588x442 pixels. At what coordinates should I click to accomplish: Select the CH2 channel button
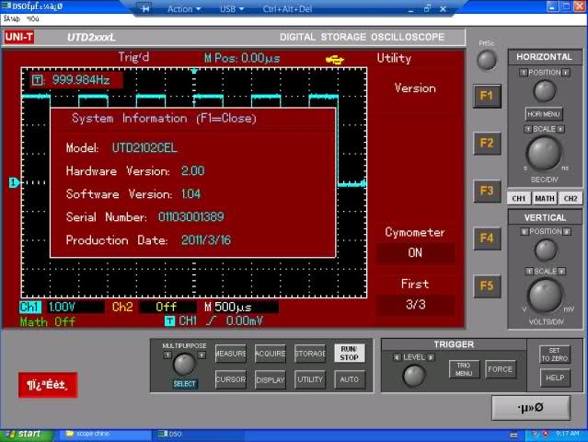tap(571, 199)
